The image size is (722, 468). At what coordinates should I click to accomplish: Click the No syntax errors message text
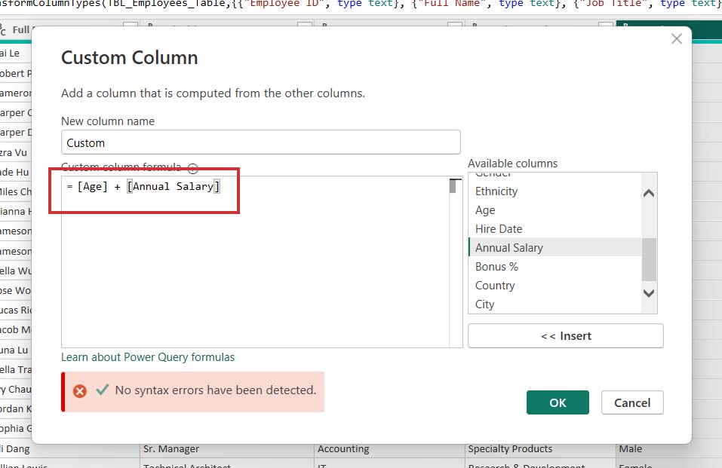tap(216, 390)
